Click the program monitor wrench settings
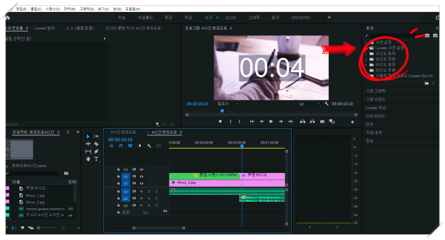This screenshot has height=240, width=445. click(x=326, y=104)
